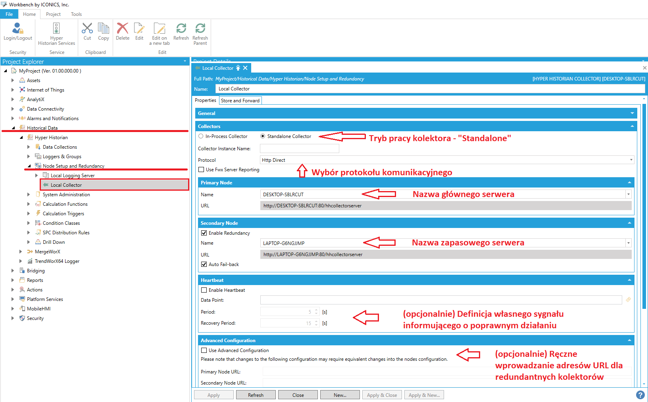Click the New... button
Screen dimensions: 648x402
point(340,394)
